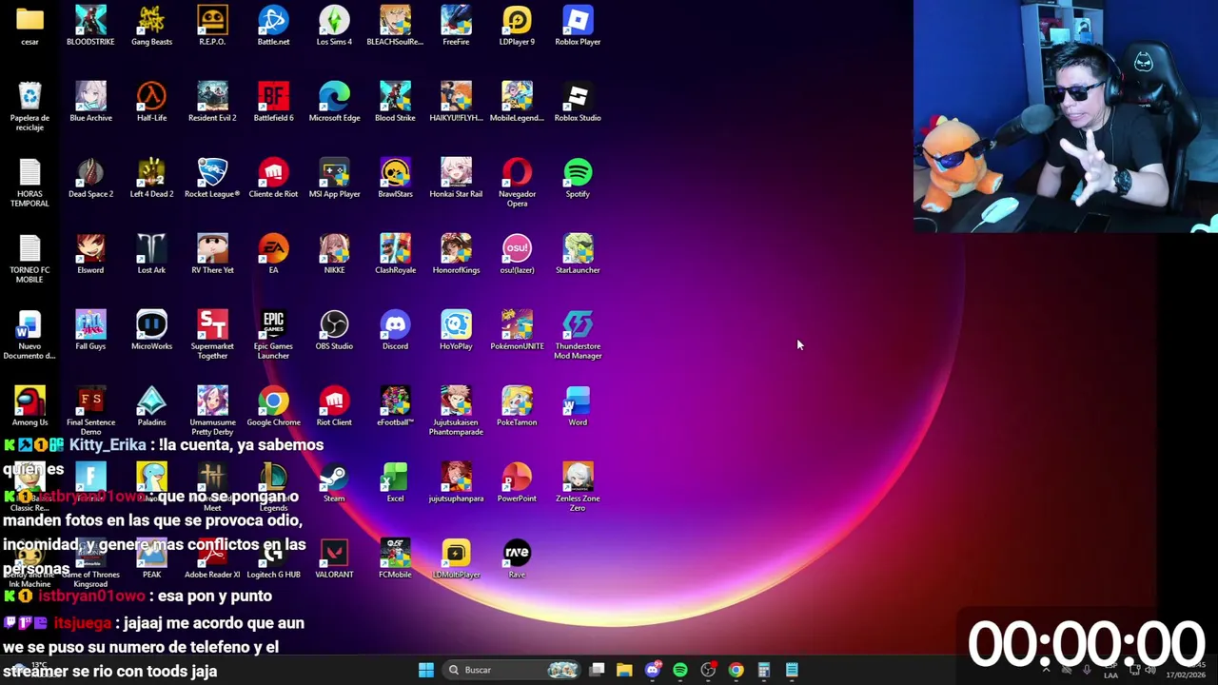Image resolution: width=1218 pixels, height=685 pixels.
Task: Select the BrawlStars desktop icon
Action: (395, 178)
